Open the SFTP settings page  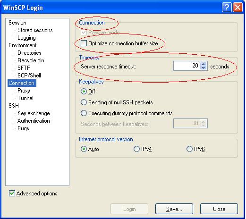point(24,68)
